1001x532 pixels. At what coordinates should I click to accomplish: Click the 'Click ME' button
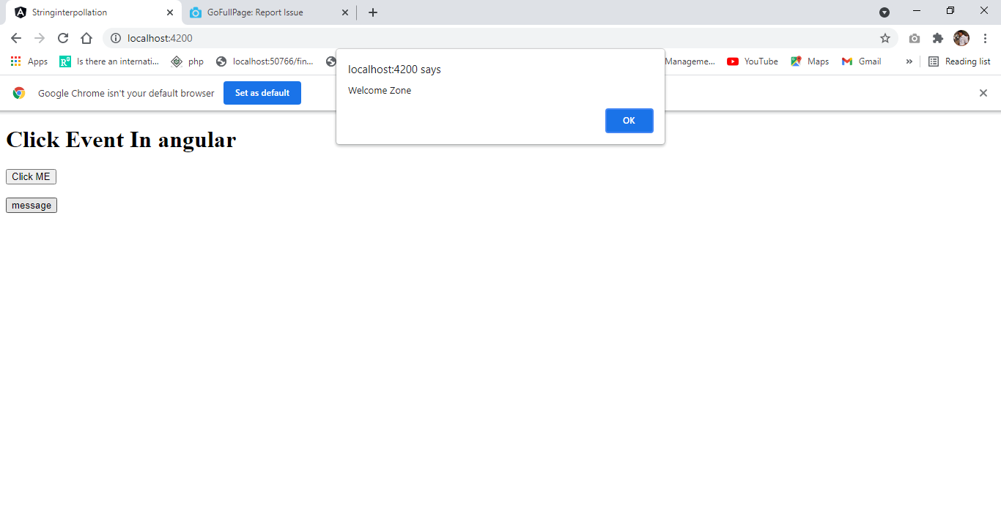tap(31, 176)
